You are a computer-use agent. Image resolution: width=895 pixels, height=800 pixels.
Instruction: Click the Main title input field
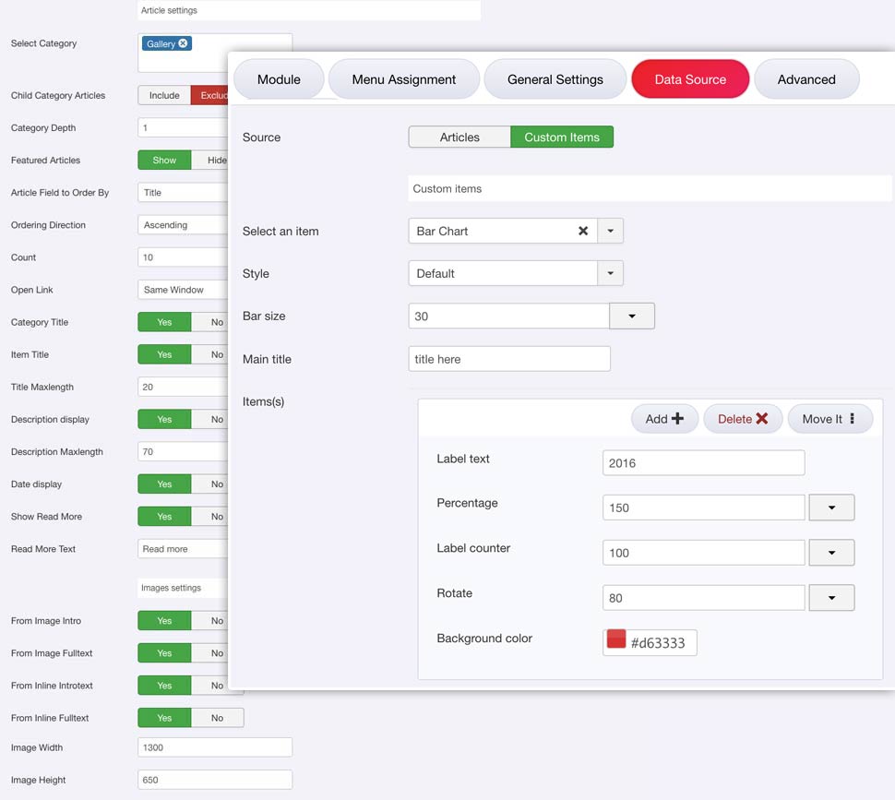coord(509,359)
